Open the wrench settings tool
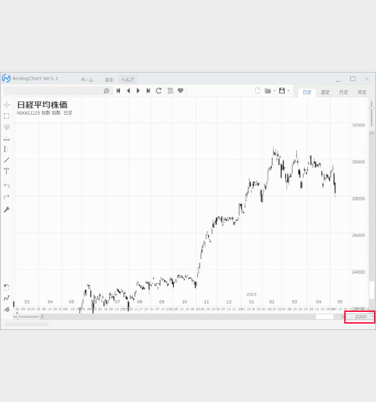This screenshot has width=376, height=402. click(6, 209)
